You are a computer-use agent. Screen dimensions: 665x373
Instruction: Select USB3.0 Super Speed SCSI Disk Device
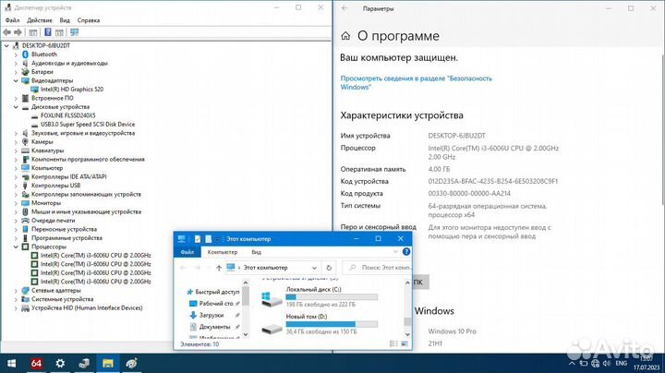coord(88,125)
